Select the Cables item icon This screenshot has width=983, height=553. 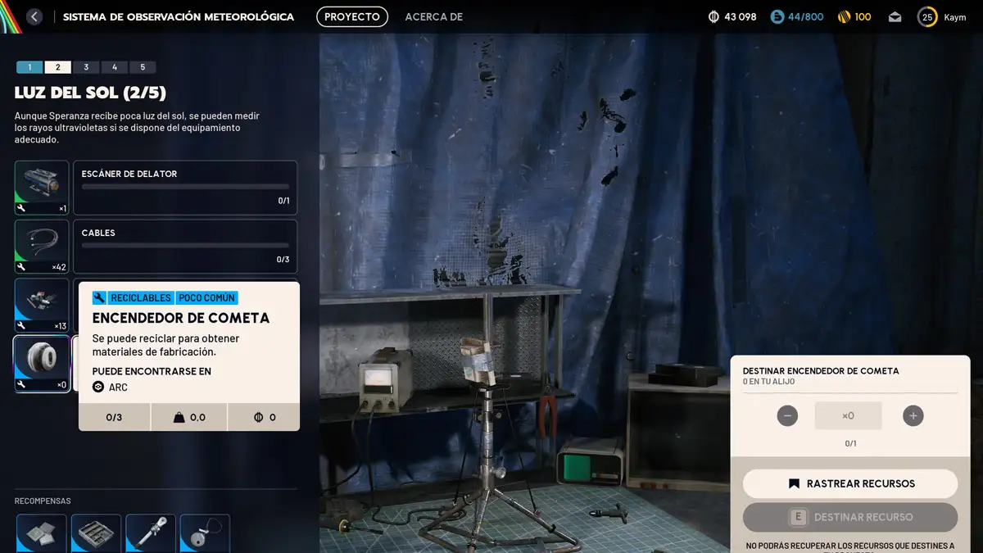tap(42, 247)
